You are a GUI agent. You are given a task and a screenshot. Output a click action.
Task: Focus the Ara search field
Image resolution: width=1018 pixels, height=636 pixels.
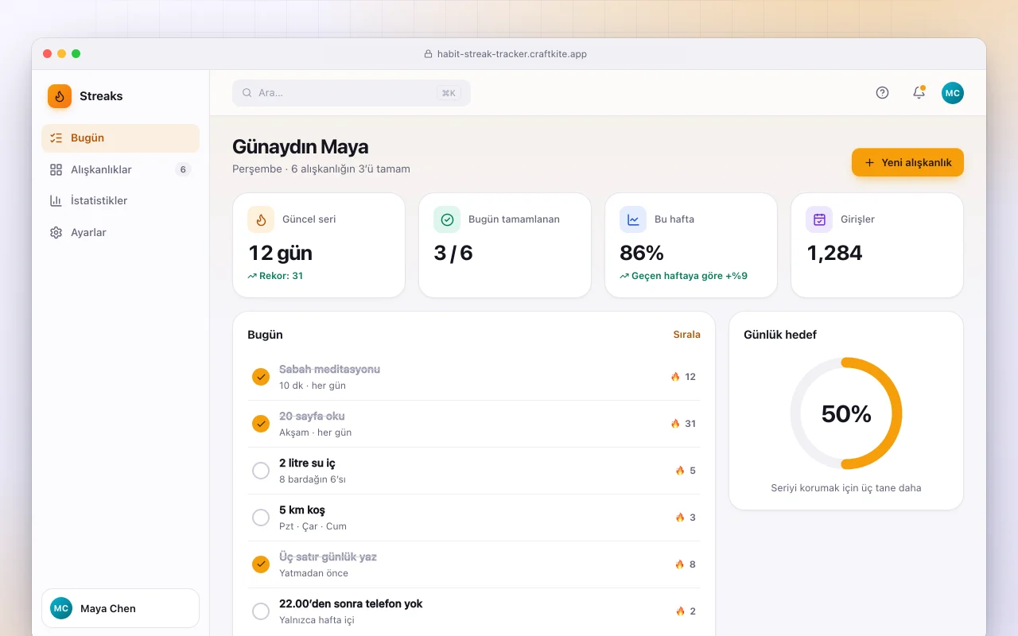pyautogui.click(x=352, y=93)
